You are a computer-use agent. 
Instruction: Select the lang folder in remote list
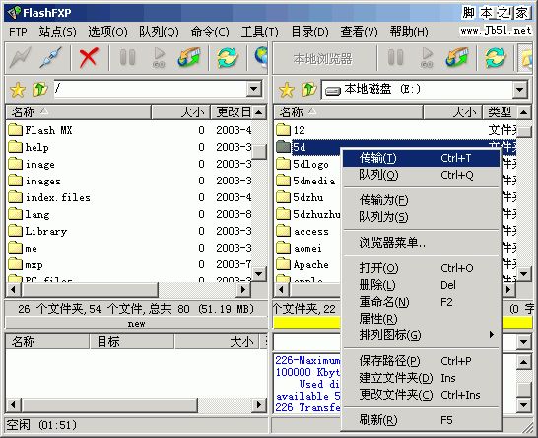(30, 214)
